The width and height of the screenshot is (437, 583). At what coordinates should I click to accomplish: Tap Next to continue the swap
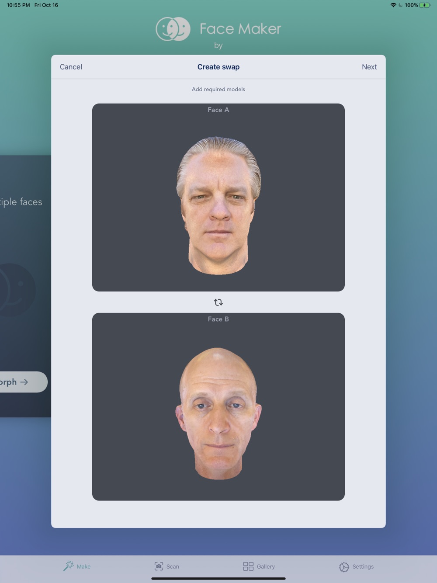tap(369, 67)
